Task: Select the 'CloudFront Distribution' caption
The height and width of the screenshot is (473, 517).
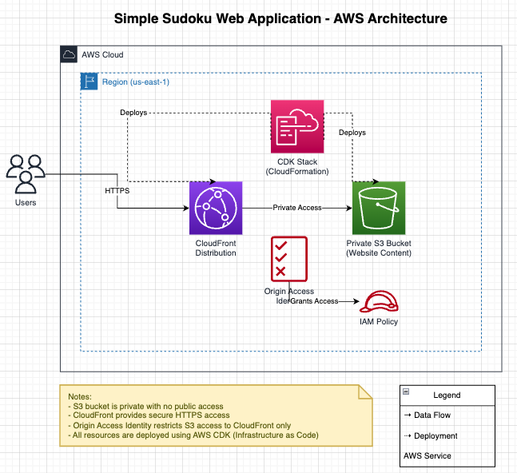Action: click(216, 248)
